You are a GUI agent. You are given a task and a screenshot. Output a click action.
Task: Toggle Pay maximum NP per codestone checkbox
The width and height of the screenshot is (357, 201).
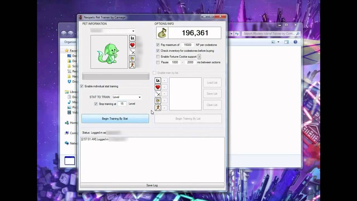pos(158,45)
